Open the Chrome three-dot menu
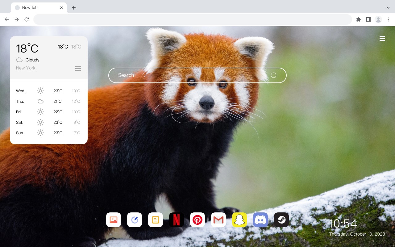This screenshot has width=395, height=247. [x=388, y=19]
